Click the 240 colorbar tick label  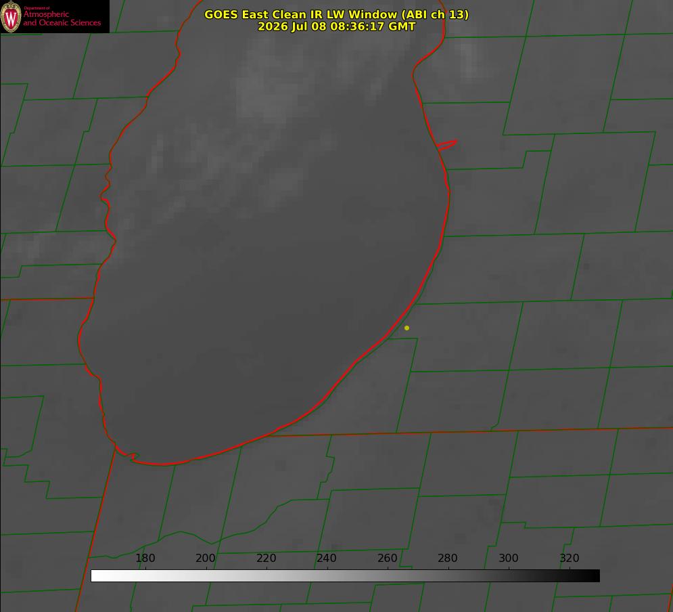(x=327, y=558)
